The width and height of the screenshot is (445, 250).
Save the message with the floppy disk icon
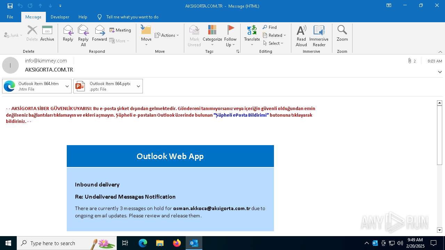pyautogui.click(x=10, y=6)
